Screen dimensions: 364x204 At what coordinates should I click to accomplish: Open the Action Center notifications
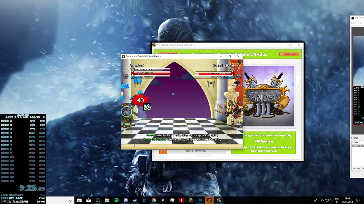click(358, 200)
